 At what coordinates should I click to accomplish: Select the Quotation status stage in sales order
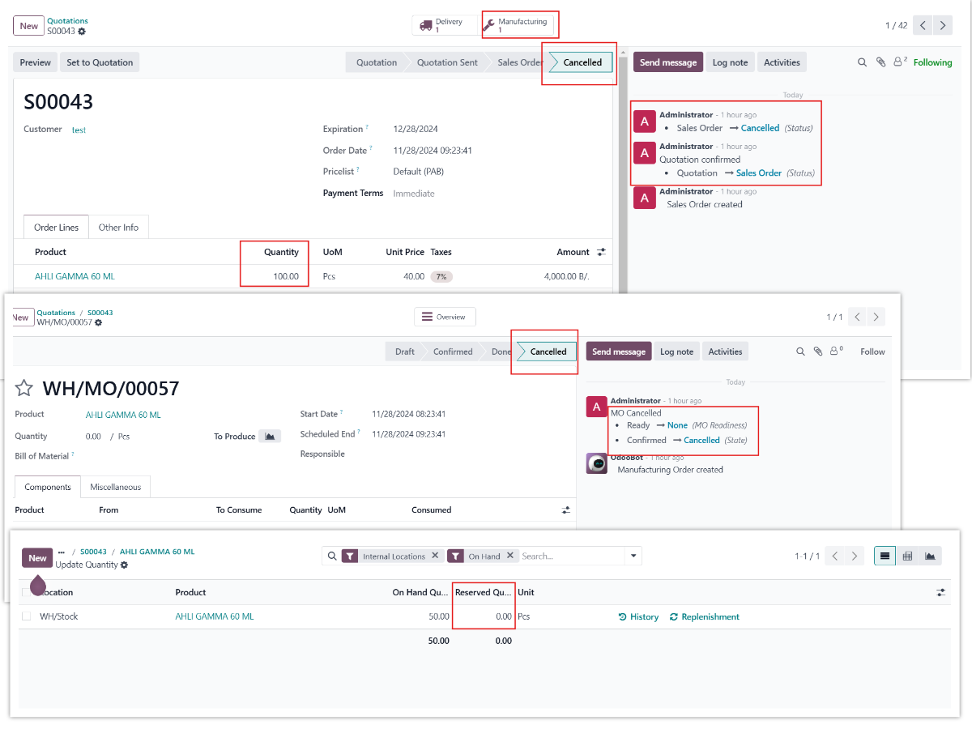point(377,62)
